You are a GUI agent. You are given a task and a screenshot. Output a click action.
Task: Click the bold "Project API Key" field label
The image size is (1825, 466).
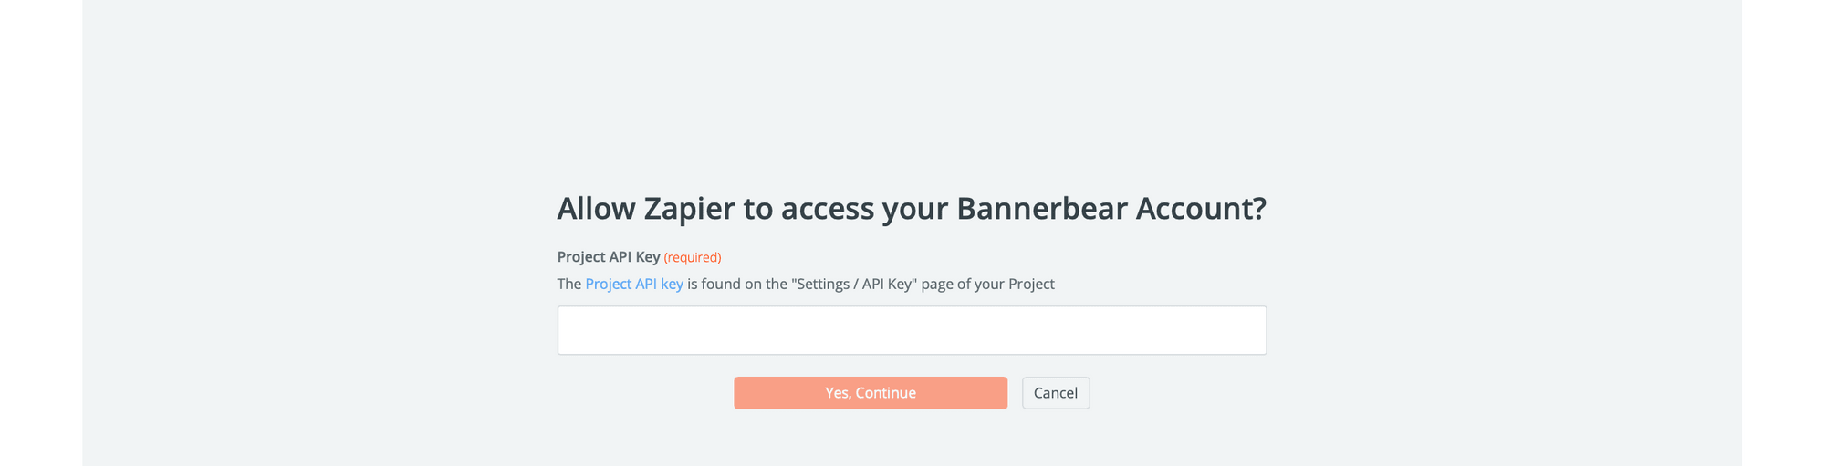point(609,257)
